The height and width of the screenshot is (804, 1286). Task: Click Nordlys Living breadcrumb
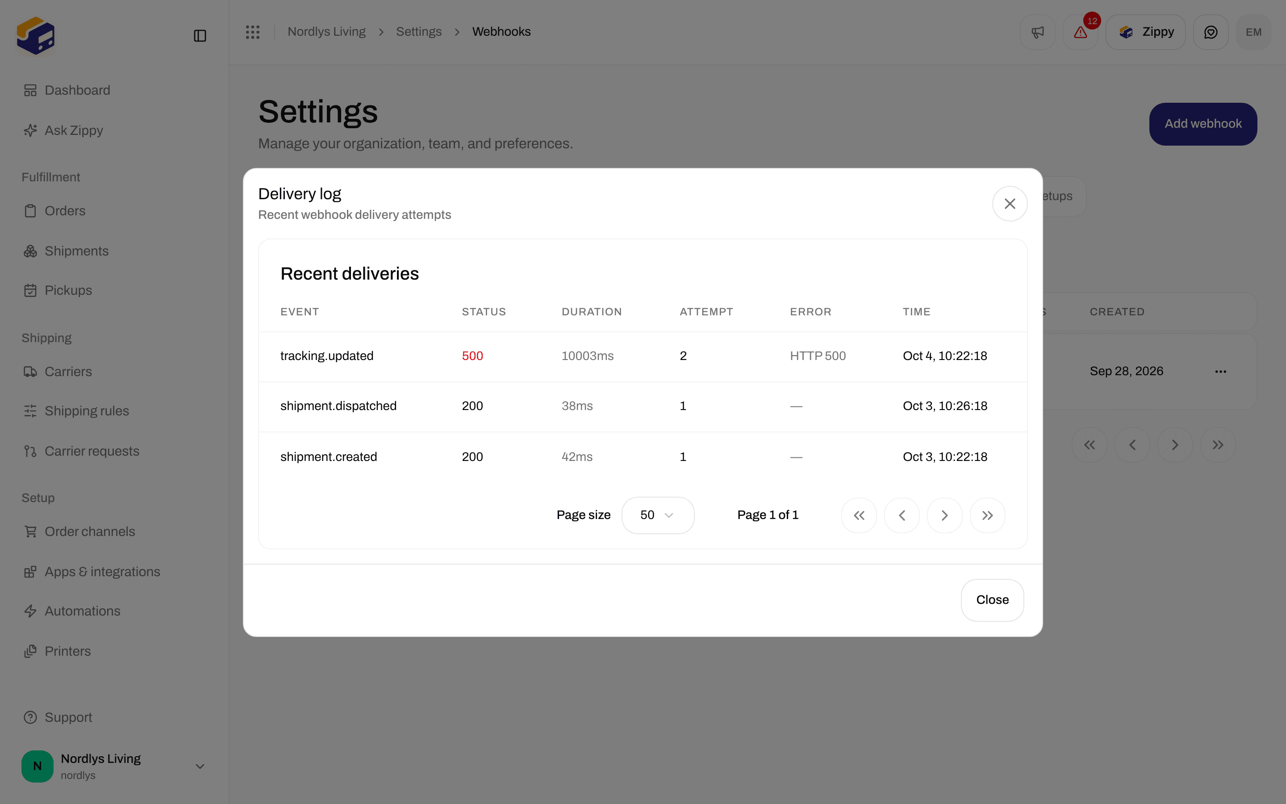tap(326, 32)
